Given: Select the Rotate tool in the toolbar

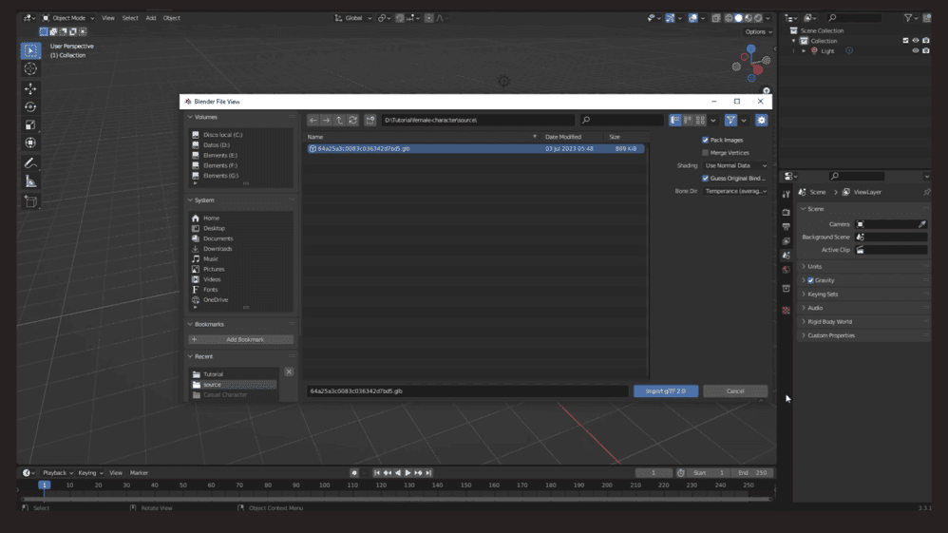Looking at the screenshot, I should 30,106.
